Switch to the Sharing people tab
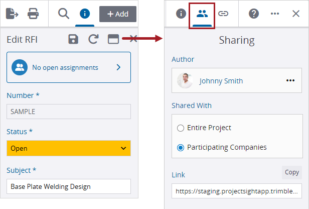 pyautogui.click(x=202, y=14)
